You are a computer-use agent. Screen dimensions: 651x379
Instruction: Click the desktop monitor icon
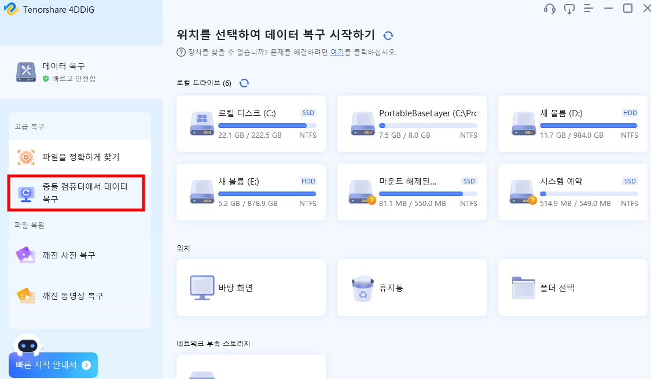tap(202, 287)
